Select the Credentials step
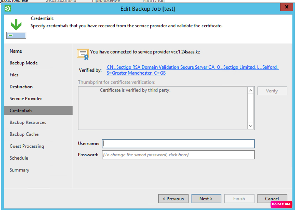295x210 pixels. tap(38, 110)
